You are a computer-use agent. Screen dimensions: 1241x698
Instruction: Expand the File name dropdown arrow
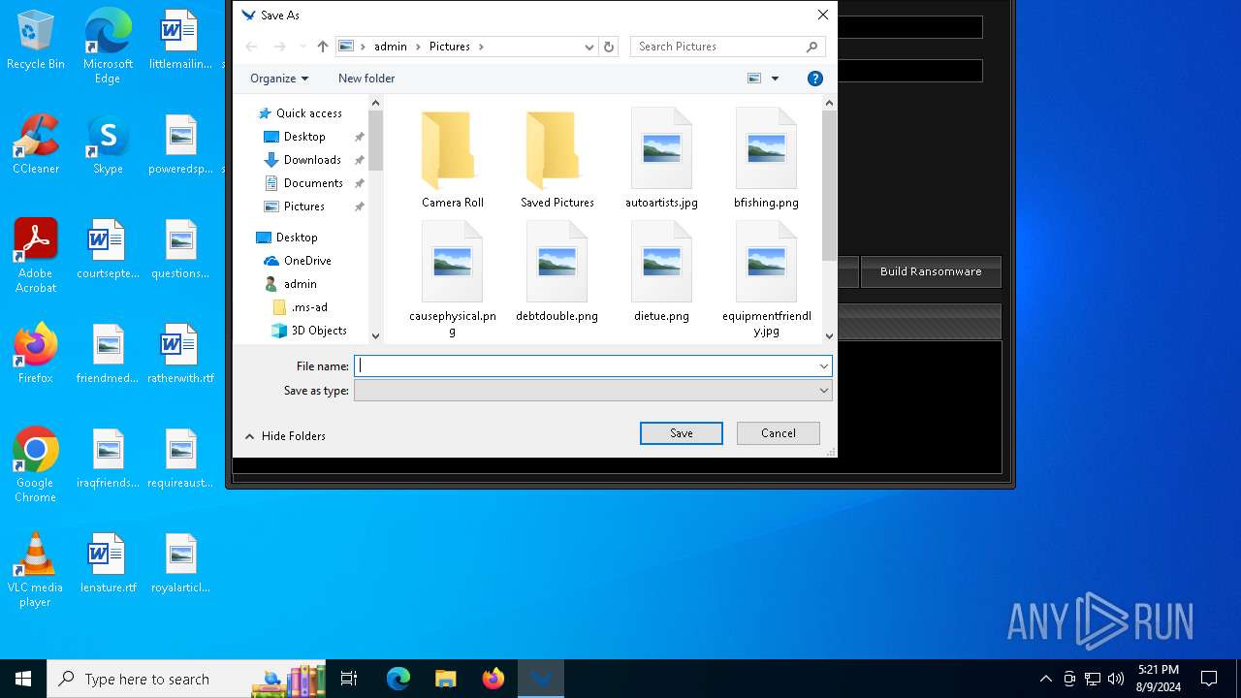(x=824, y=366)
